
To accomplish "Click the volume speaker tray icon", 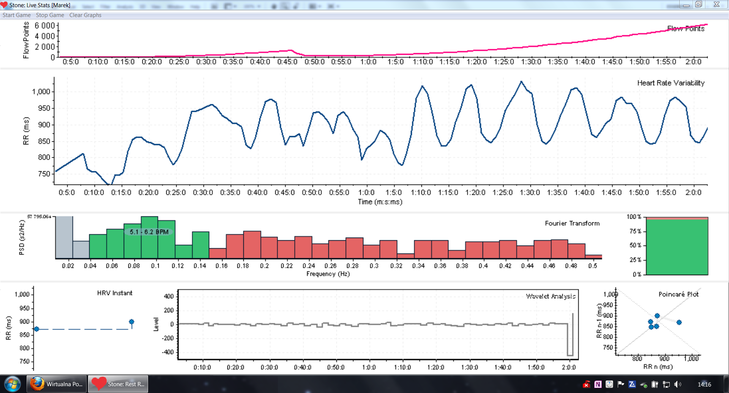I will tap(678, 384).
